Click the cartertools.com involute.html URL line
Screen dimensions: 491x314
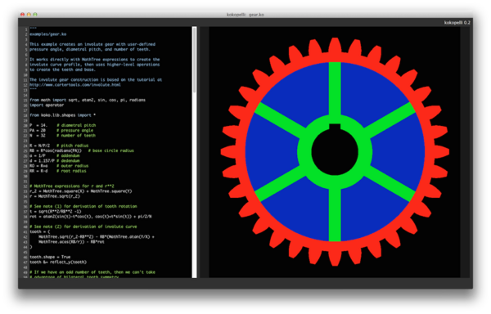(x=75, y=85)
